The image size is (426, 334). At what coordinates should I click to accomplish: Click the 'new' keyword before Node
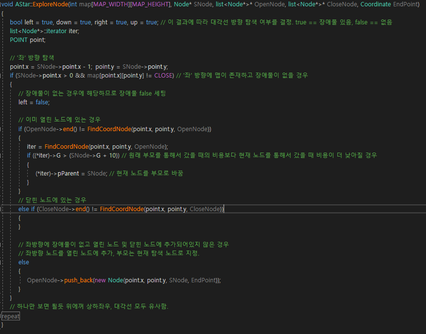(x=100, y=280)
